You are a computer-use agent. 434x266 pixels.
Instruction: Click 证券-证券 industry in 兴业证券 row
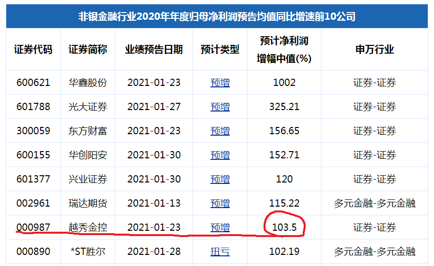pos(375,179)
